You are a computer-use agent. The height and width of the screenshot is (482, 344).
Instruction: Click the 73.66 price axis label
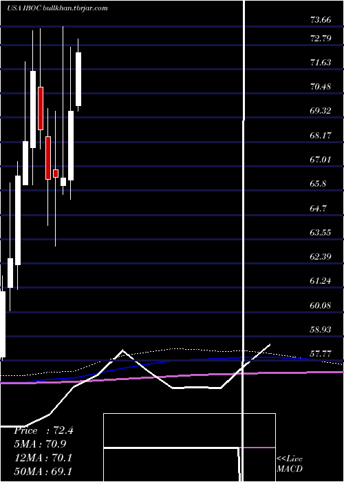point(321,20)
